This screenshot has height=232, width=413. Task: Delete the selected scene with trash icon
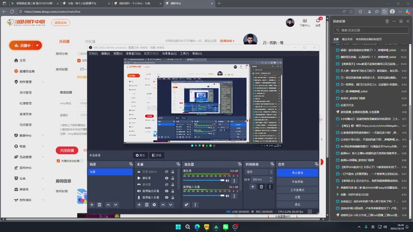100,205
